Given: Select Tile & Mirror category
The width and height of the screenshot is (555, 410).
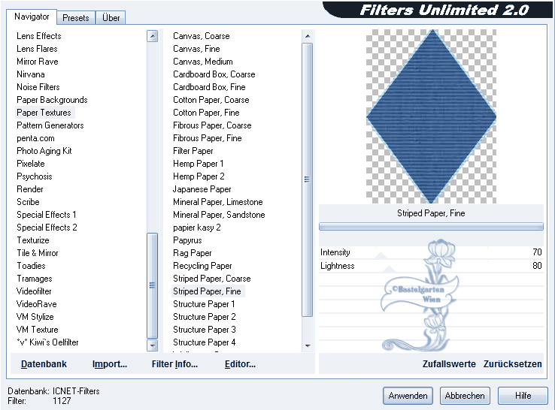Looking at the screenshot, I should (38, 253).
